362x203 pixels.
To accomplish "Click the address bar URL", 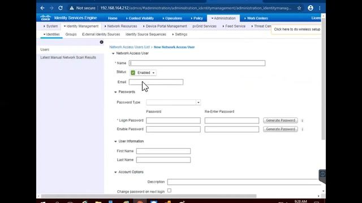I will click(x=196, y=8).
